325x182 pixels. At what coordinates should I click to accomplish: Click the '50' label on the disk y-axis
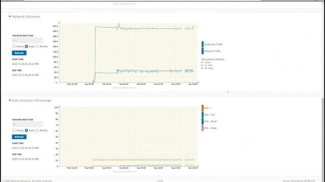pos(56,137)
